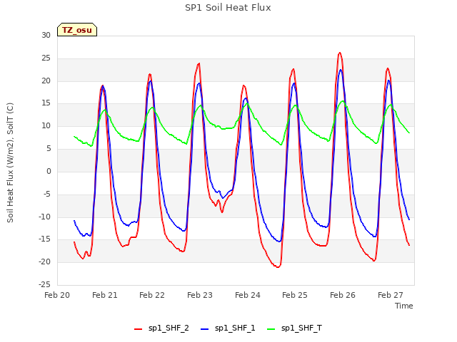The height and width of the screenshot is (342, 457).
Task: Click the 25 y-axis tick label
Action: [46, 58]
